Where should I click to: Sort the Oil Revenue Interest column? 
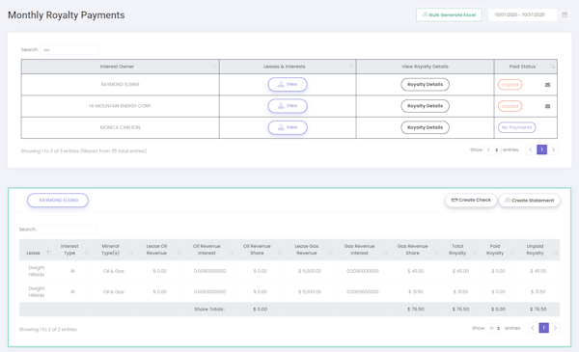coord(232,253)
